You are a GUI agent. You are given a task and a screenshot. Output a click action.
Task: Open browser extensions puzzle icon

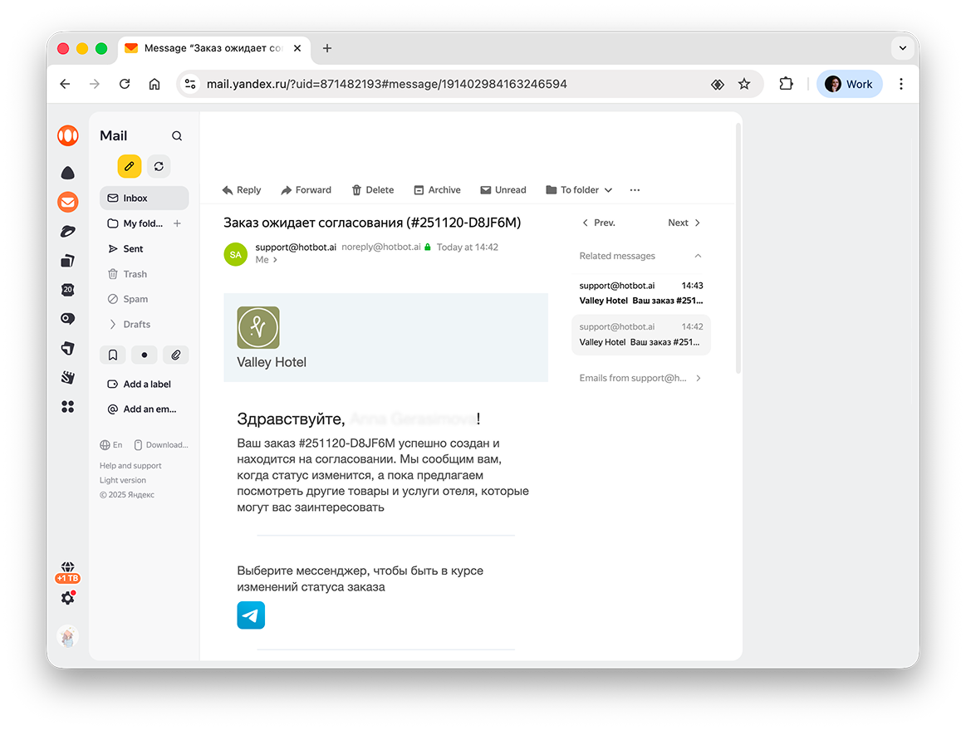(786, 84)
